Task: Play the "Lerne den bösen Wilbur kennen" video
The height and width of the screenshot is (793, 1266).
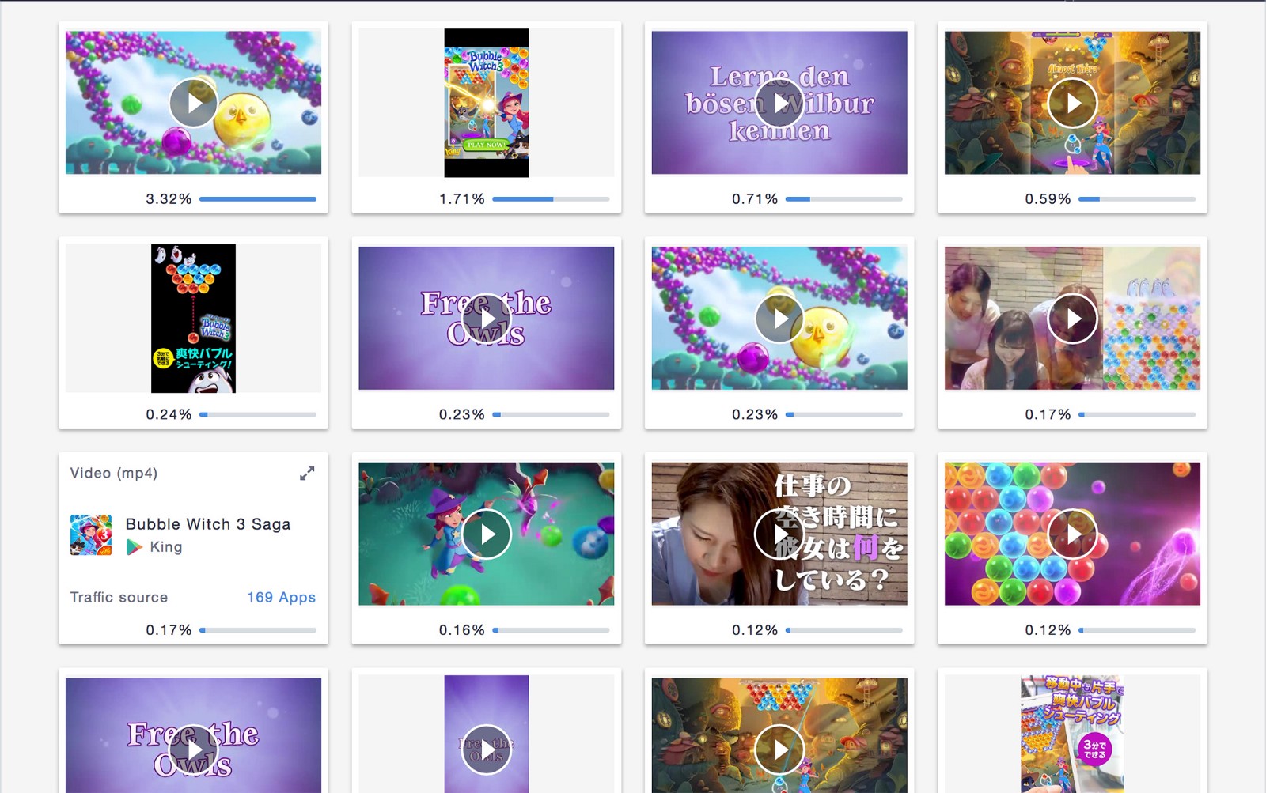Action: coord(779,103)
